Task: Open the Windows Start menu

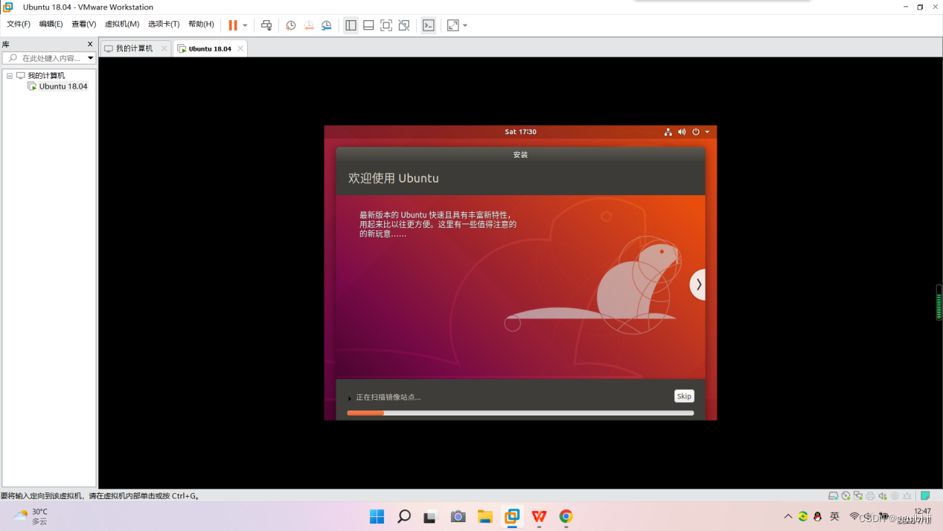Action: (x=377, y=517)
